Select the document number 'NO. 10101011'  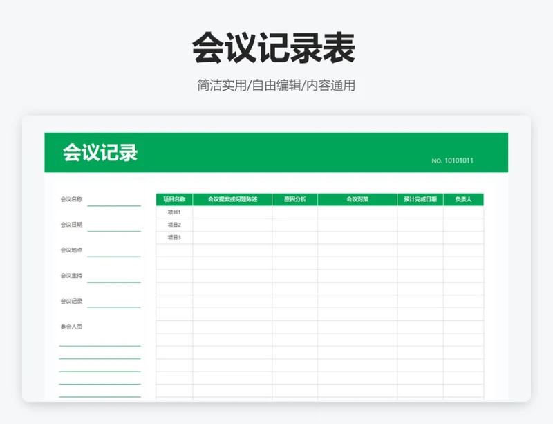[452, 160]
